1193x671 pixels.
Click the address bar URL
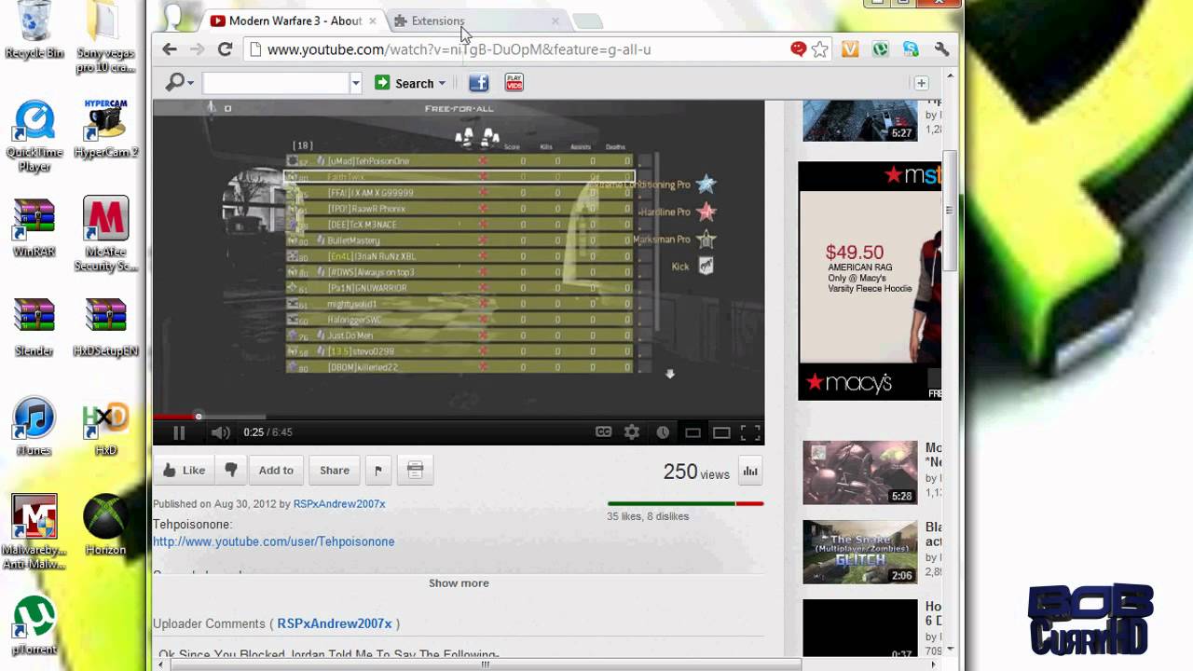point(459,49)
